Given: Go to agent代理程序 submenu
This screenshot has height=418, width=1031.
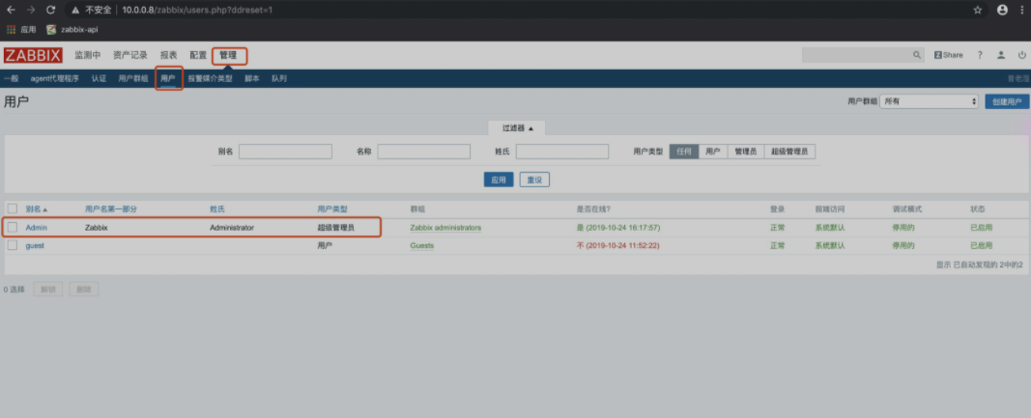Looking at the screenshot, I should (54, 79).
